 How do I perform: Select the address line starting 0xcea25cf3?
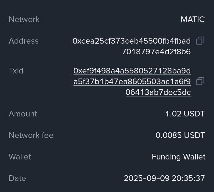coord(131,41)
